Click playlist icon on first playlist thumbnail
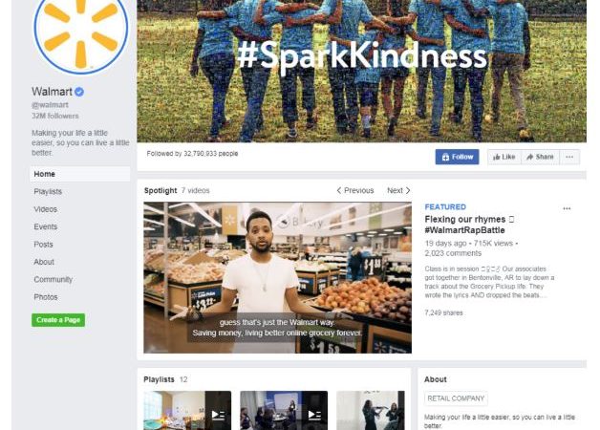Screen dimensions: 600x430 tap(218, 415)
